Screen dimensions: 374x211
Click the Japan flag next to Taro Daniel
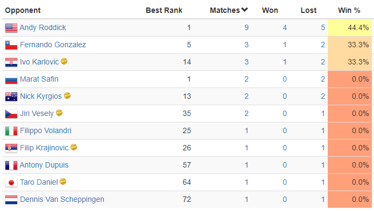[11, 183]
